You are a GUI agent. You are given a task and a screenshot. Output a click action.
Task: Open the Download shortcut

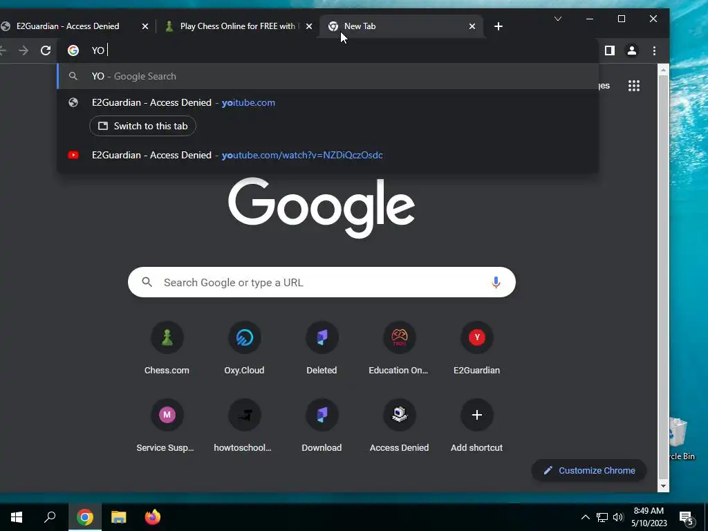click(x=322, y=426)
